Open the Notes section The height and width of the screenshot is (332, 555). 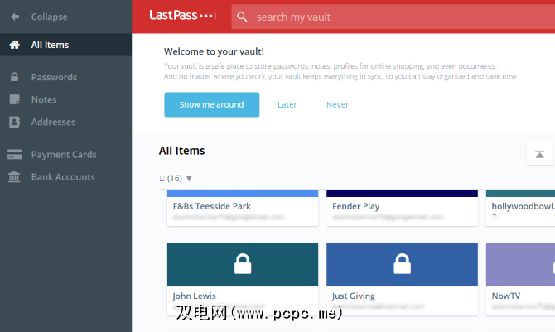[x=44, y=99]
